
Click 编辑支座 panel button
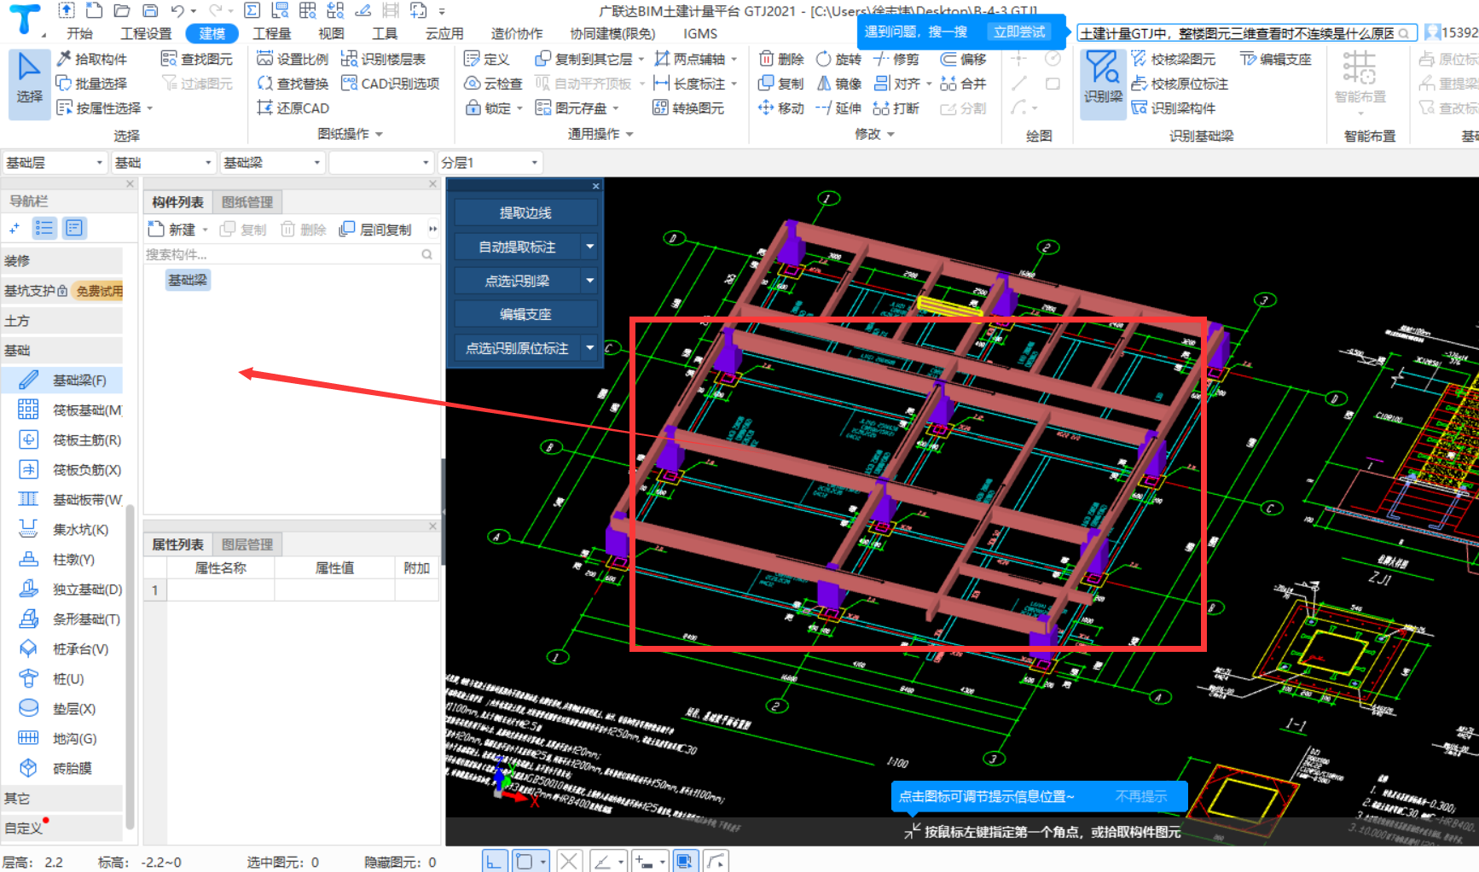pyautogui.click(x=525, y=314)
